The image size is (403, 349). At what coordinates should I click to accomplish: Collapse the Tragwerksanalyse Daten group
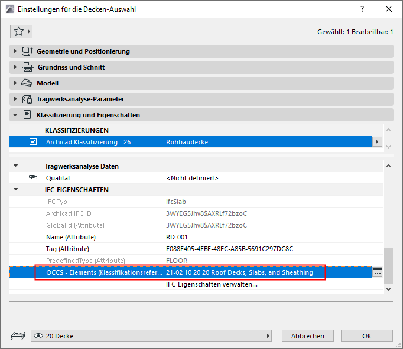pyautogui.click(x=16, y=166)
